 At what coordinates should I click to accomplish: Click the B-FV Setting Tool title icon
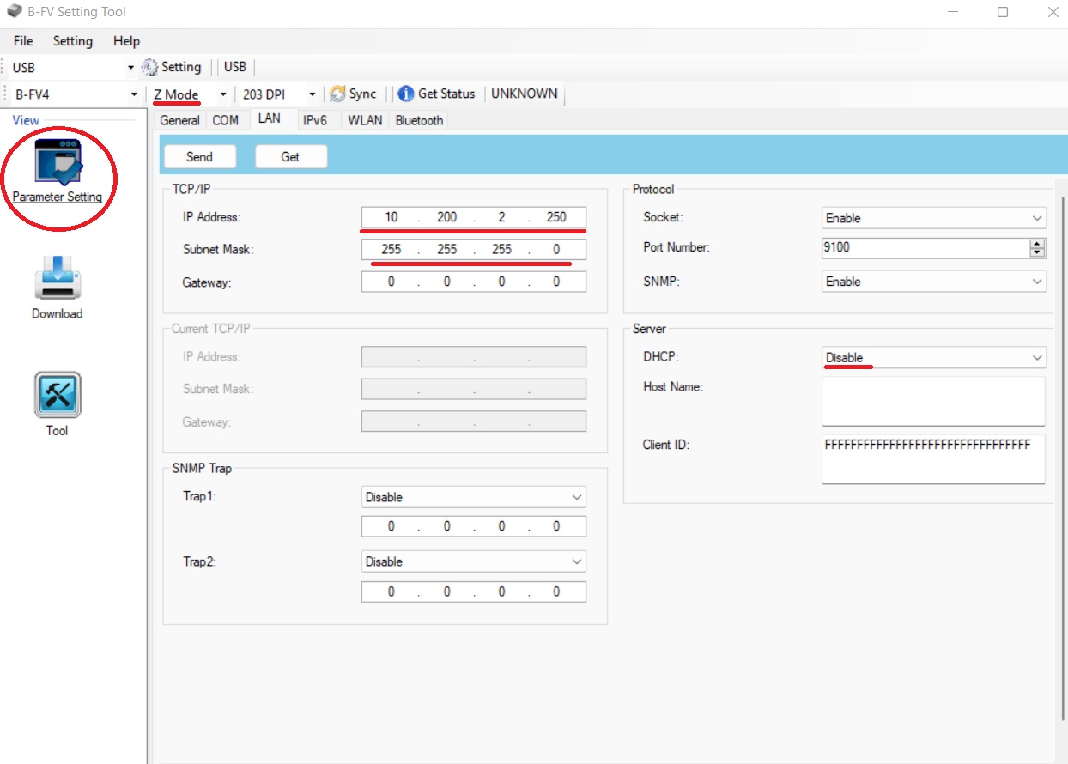coord(14,12)
